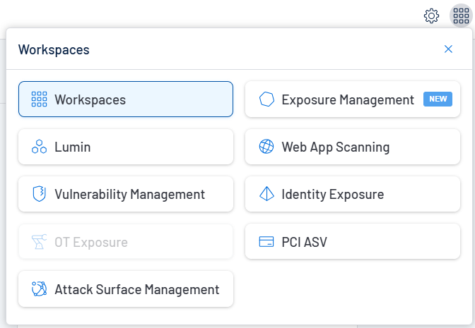Open the settings gear icon
The height and width of the screenshot is (328, 475).
coord(431,16)
